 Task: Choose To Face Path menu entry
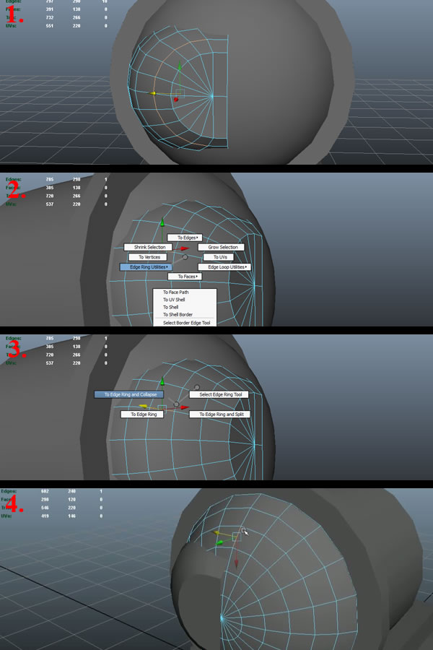coord(176,292)
